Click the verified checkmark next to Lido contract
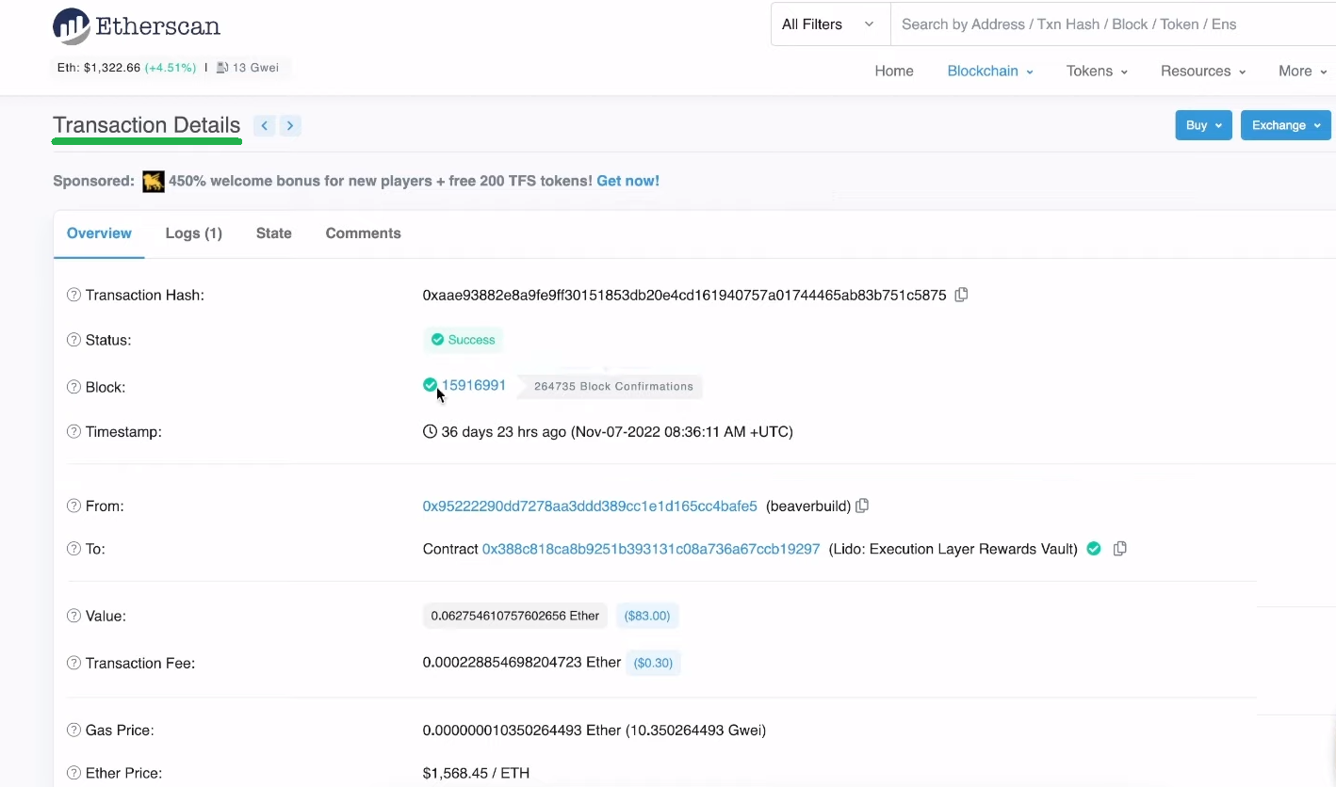Screen dimensions: 1336x787 pos(1093,548)
